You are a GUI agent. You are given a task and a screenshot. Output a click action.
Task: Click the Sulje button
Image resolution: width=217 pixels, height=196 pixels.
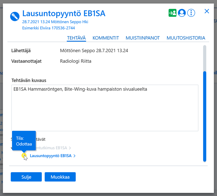click(26, 177)
